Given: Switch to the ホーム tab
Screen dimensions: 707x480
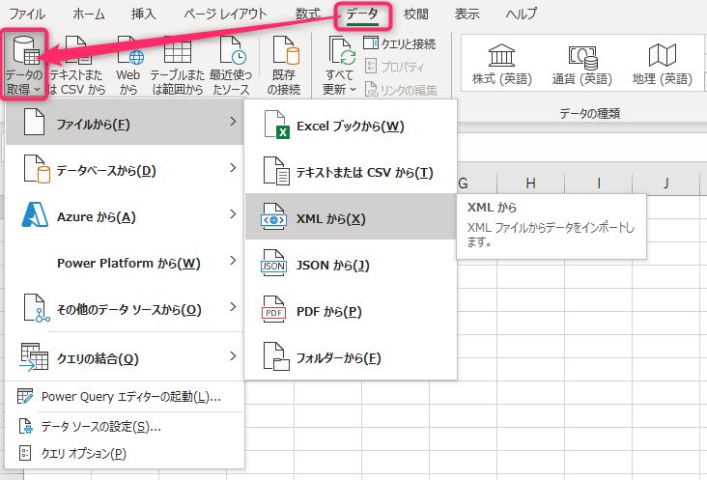Looking at the screenshot, I should (x=89, y=14).
